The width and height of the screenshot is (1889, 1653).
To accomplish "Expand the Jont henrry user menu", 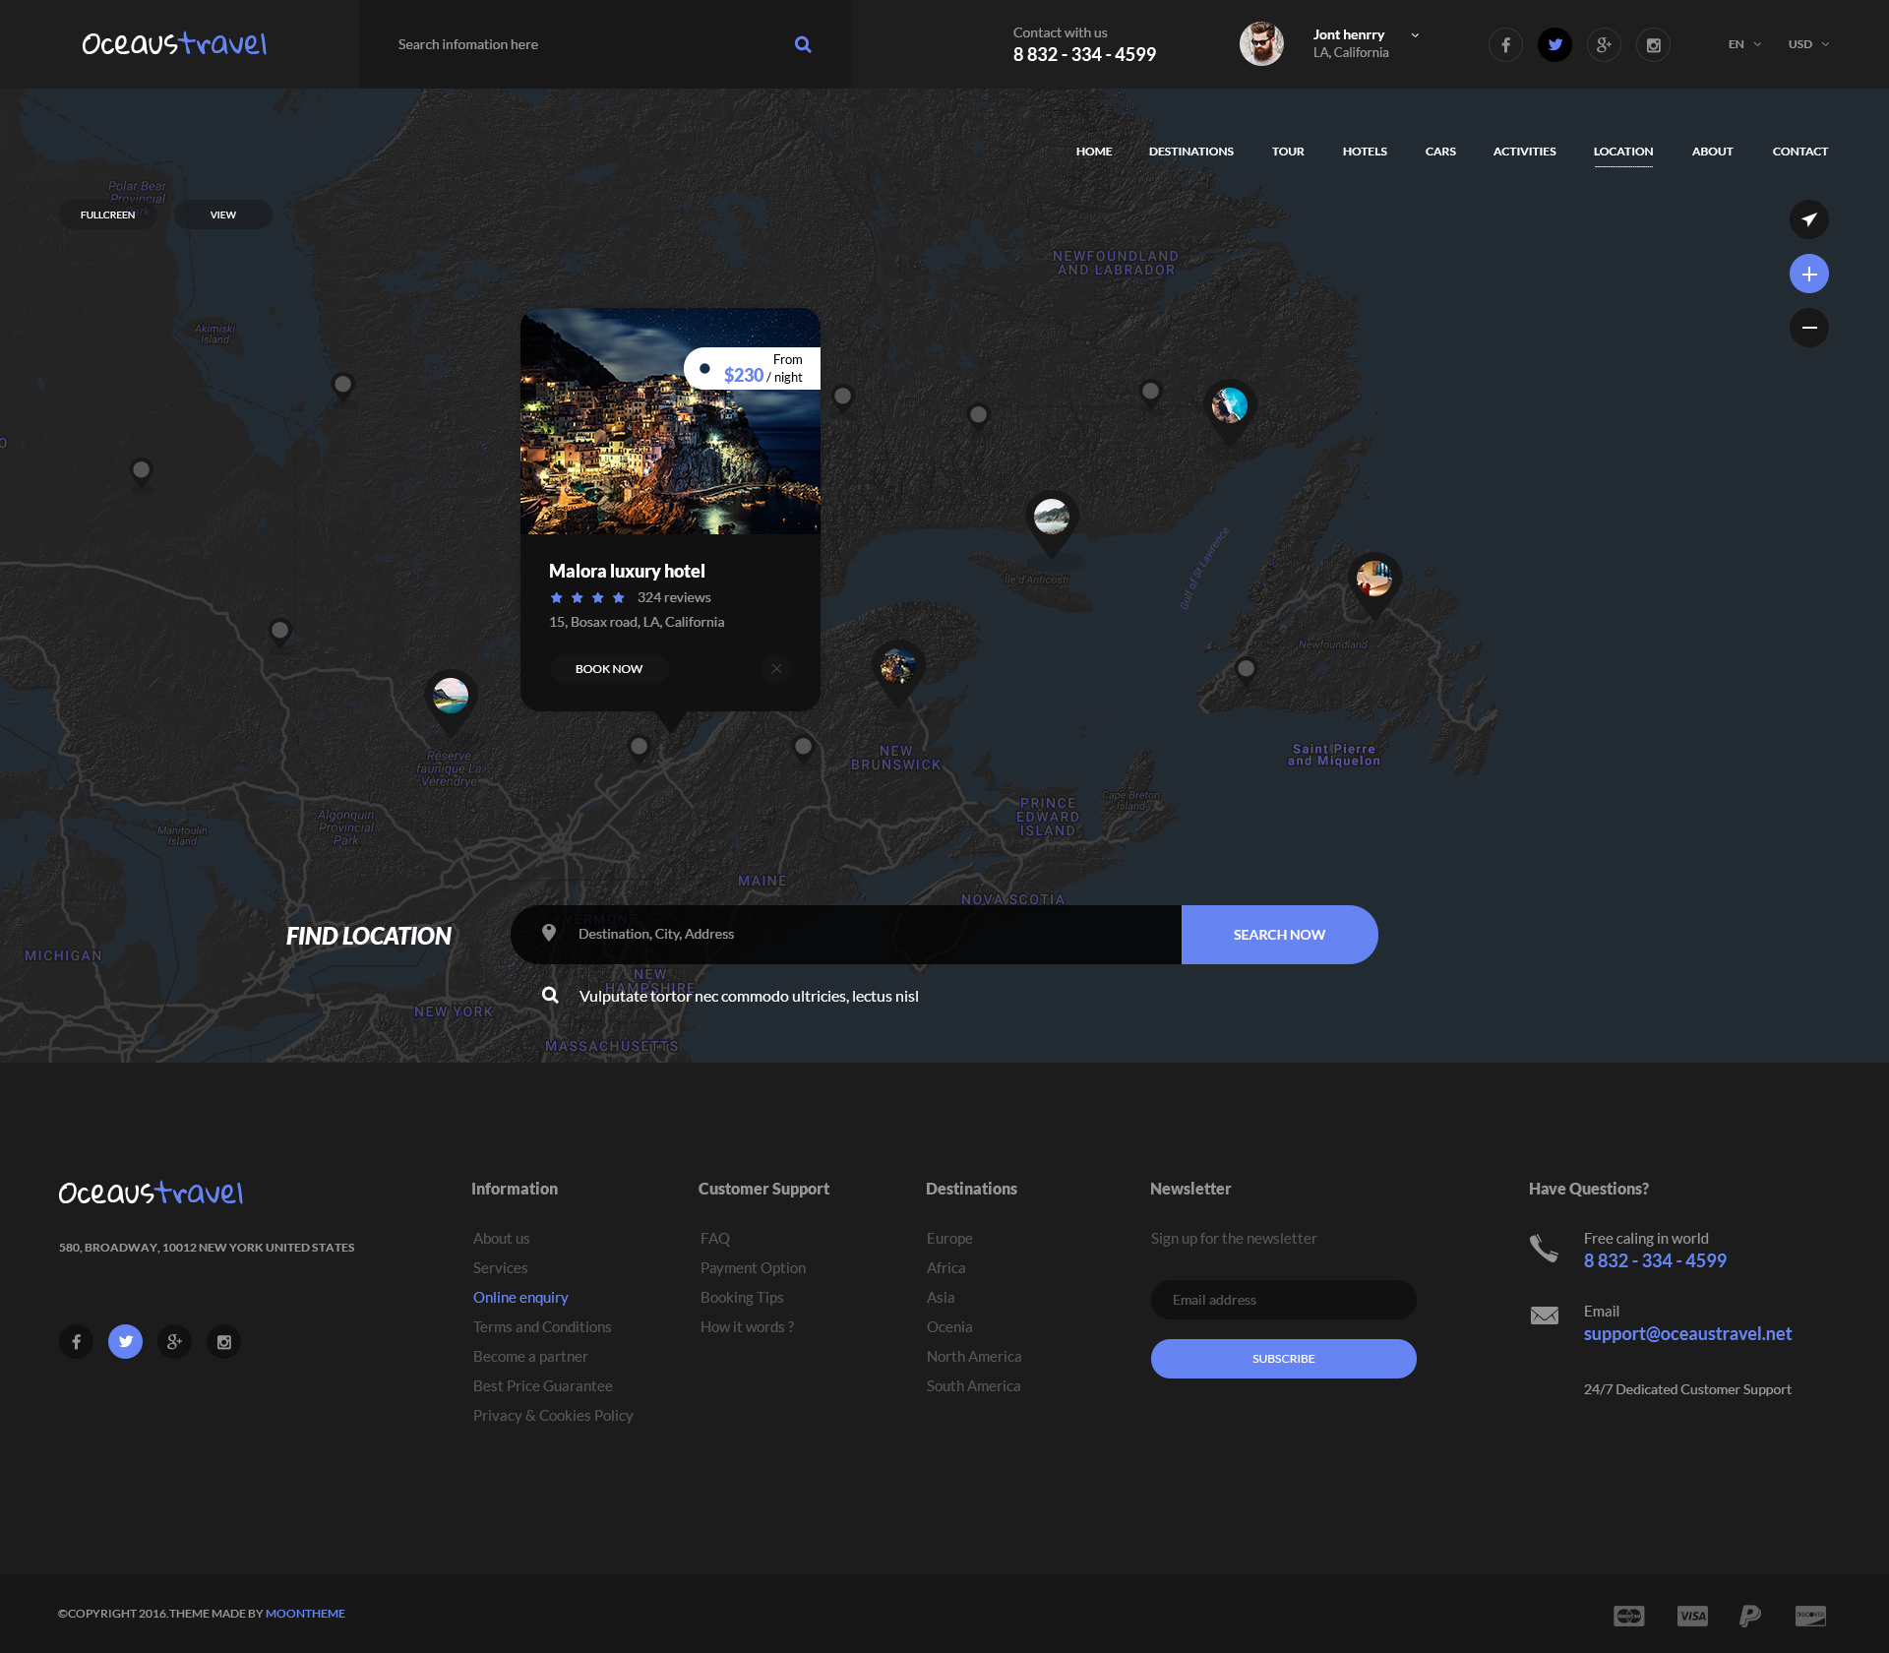I will pos(1415,35).
